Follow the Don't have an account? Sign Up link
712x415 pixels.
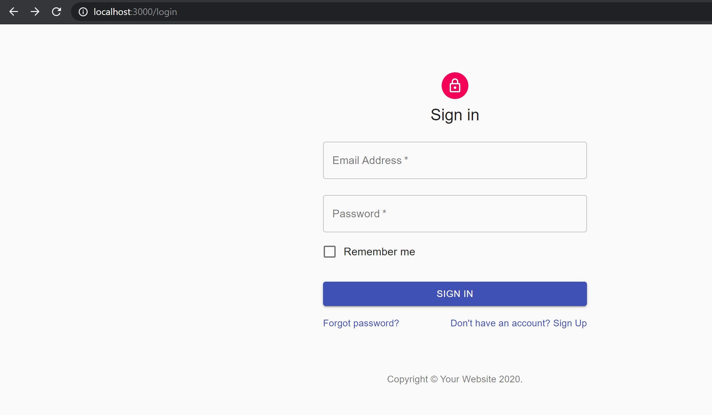pos(518,323)
